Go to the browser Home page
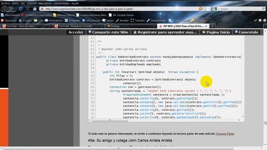The image size is (267, 150). [35, 9]
